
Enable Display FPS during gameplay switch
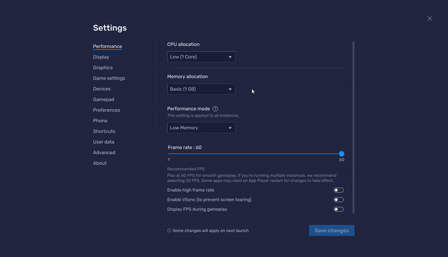pos(339,209)
